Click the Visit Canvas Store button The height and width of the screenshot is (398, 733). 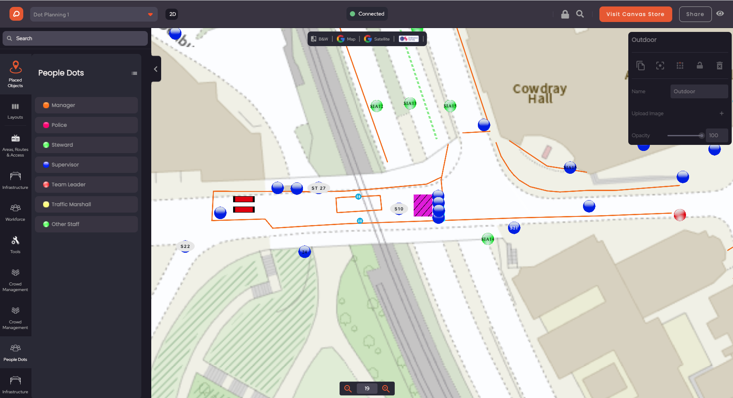point(635,14)
